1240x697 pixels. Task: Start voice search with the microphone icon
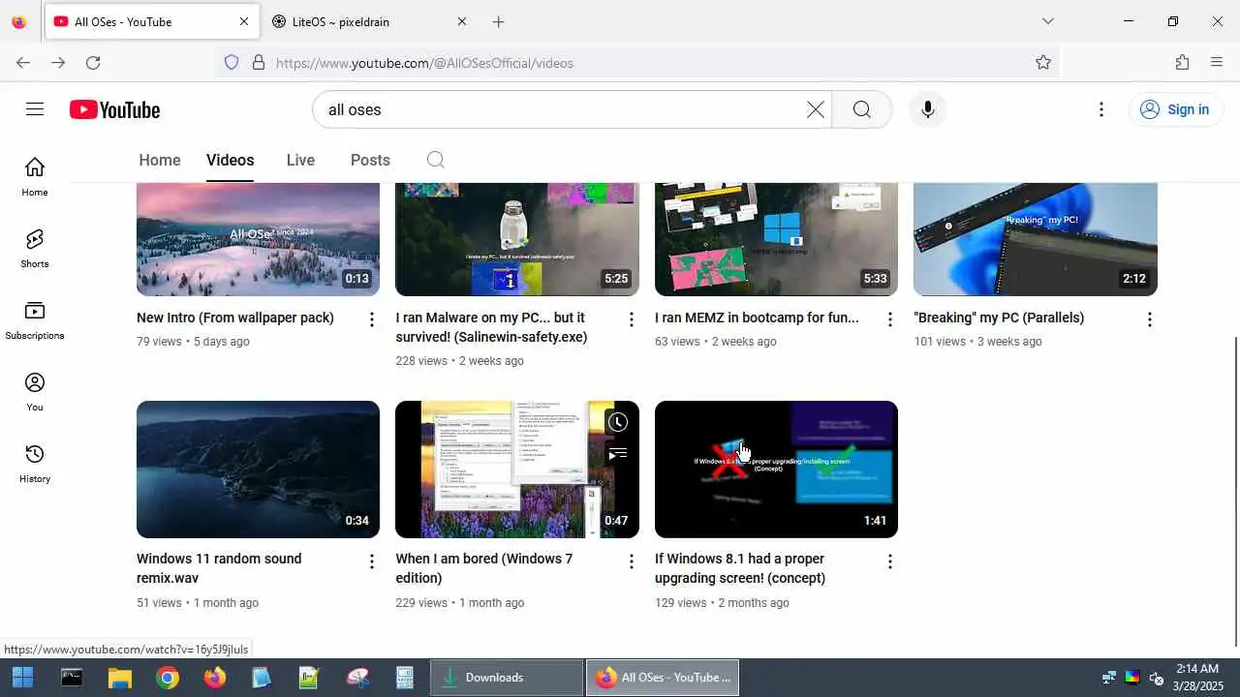coord(927,109)
